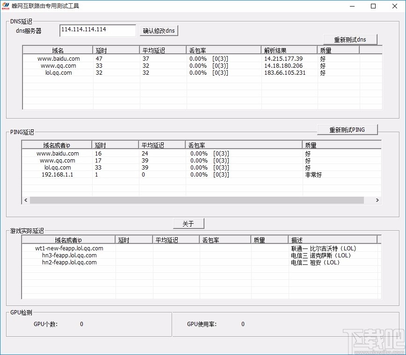This screenshot has width=406, height=355.
Task: Select the lol.qq.com row in PING table
Action: click(57, 167)
